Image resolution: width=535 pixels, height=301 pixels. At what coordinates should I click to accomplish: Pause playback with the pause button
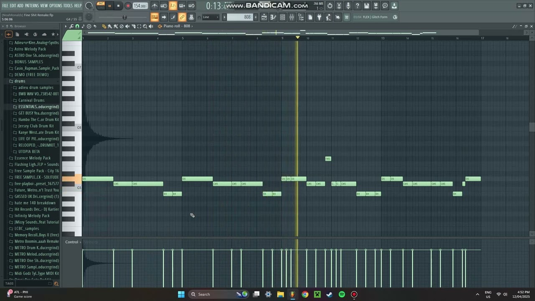click(110, 6)
